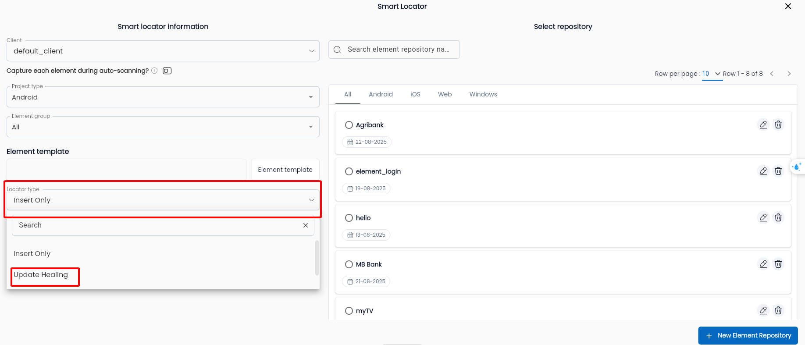Go to the next page arrow
Viewport: 805px width, 345px height.
tap(789, 74)
